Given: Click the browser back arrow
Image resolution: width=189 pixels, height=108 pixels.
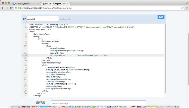Looking at the screenshot, I should (x=3, y=8).
